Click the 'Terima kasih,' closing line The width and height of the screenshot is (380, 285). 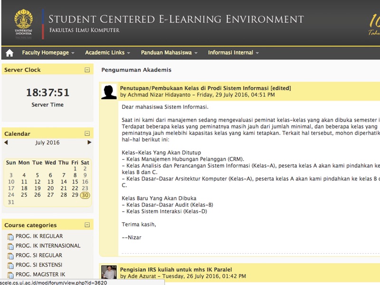pos(139,224)
